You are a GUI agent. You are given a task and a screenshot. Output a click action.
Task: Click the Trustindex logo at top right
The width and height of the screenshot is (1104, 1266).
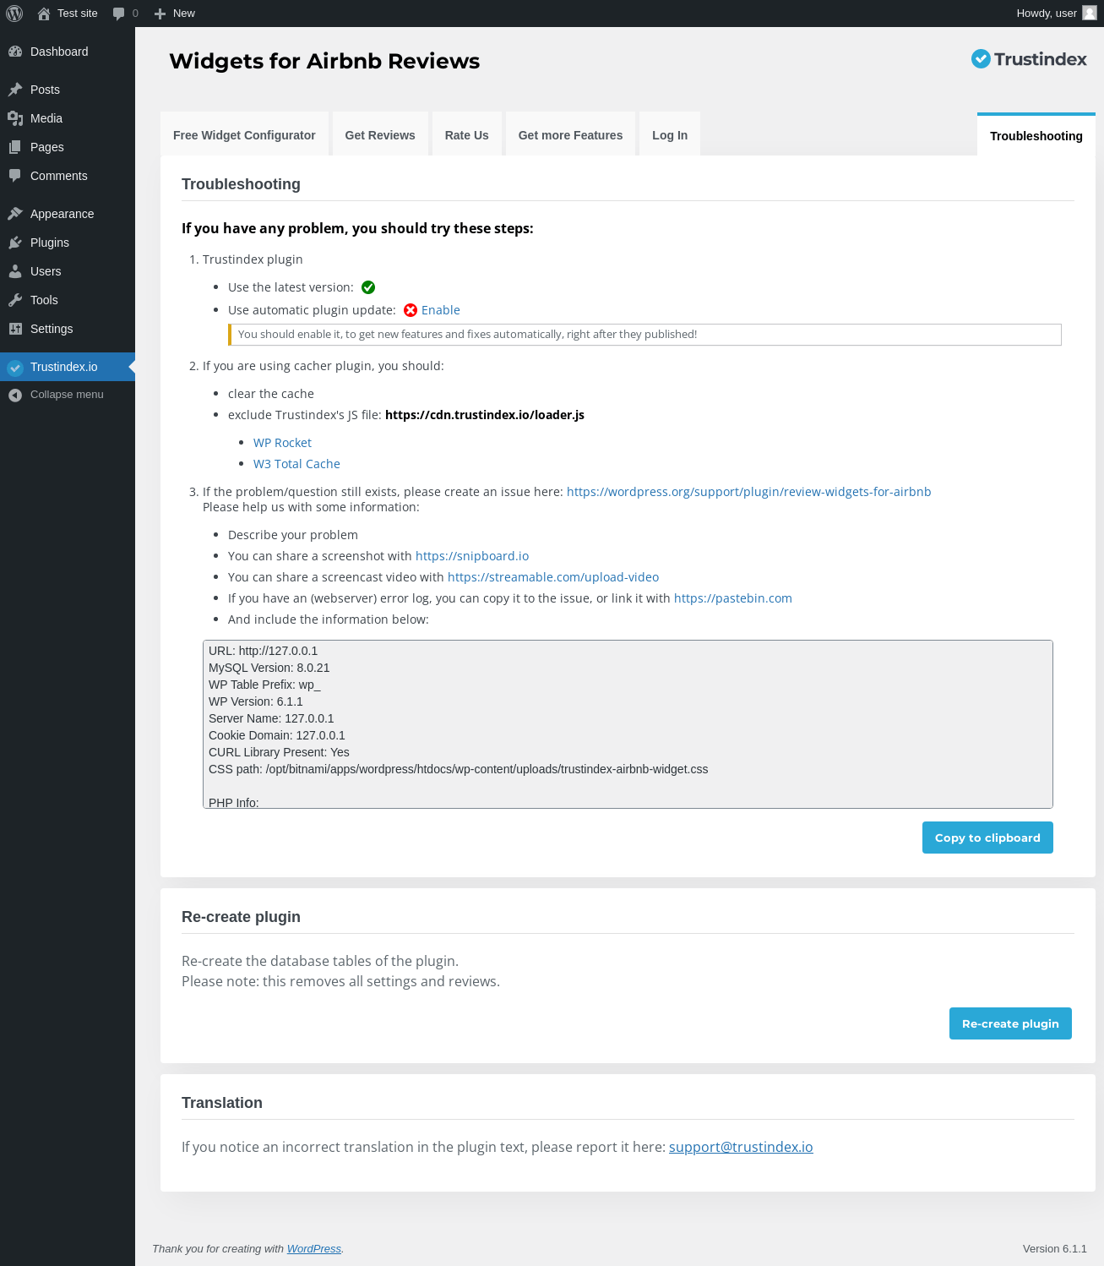(x=1029, y=59)
